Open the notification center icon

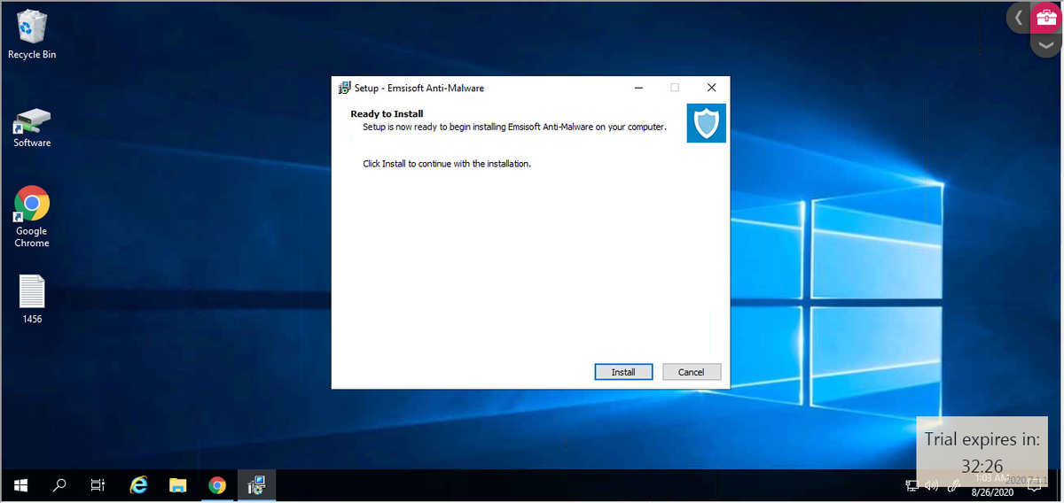1034,484
